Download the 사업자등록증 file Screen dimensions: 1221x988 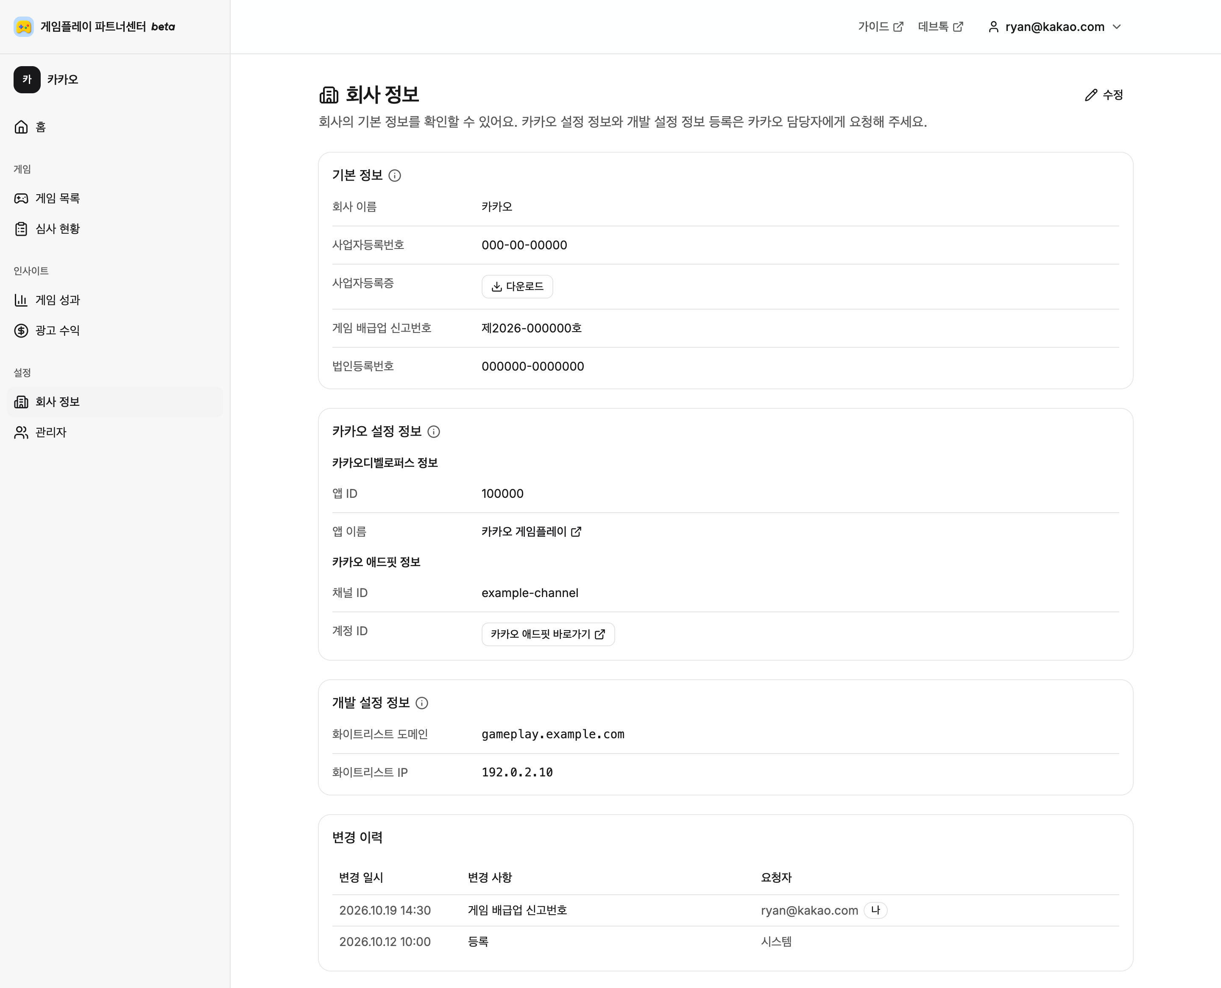(517, 286)
